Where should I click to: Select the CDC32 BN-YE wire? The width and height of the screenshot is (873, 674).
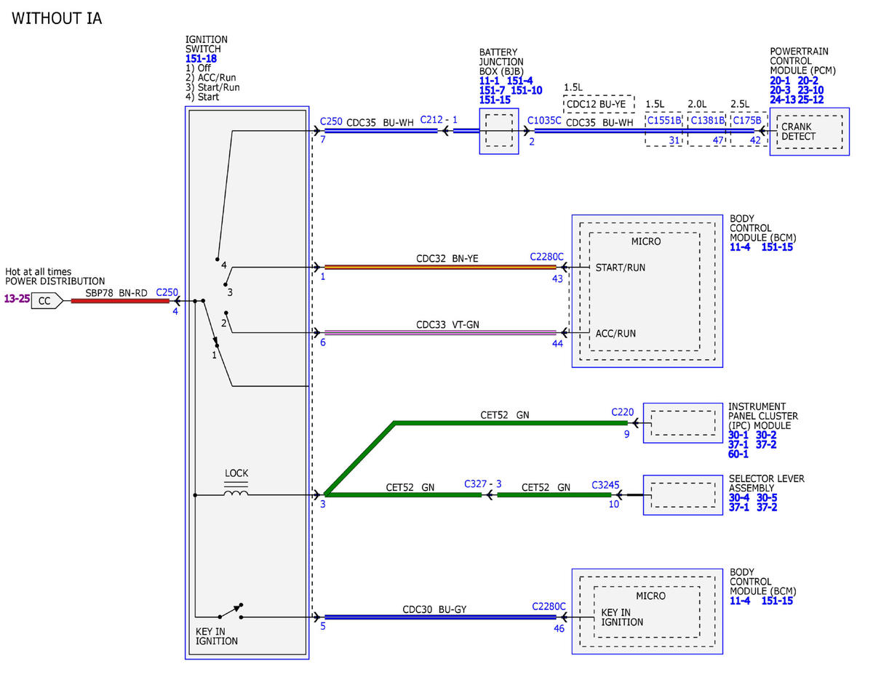coord(440,268)
